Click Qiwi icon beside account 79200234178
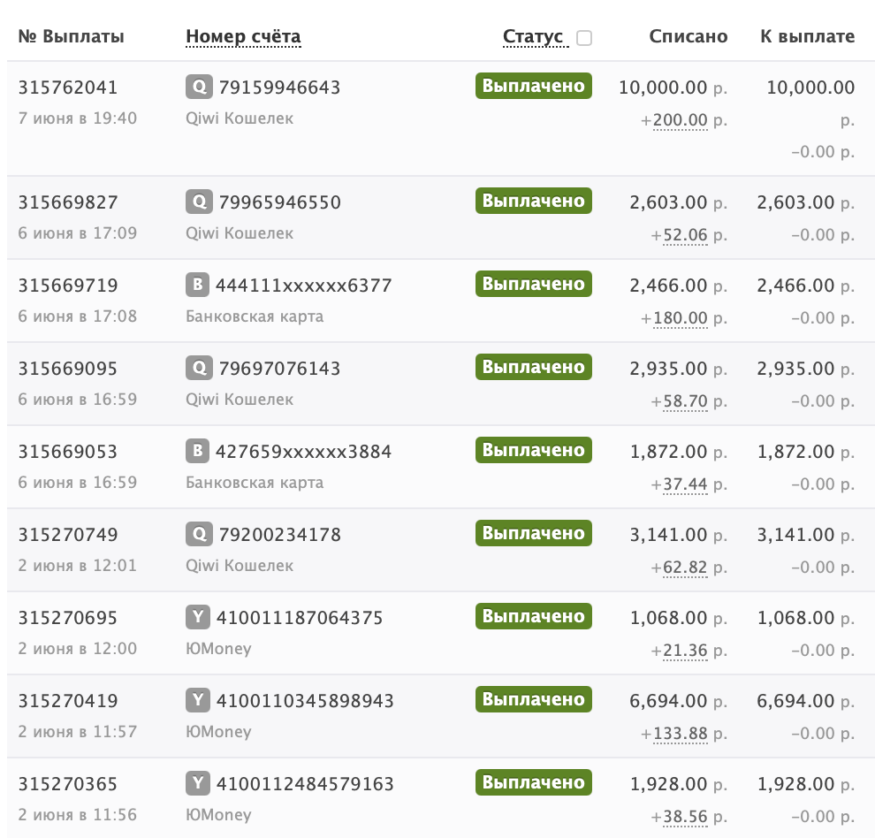 pos(199,534)
